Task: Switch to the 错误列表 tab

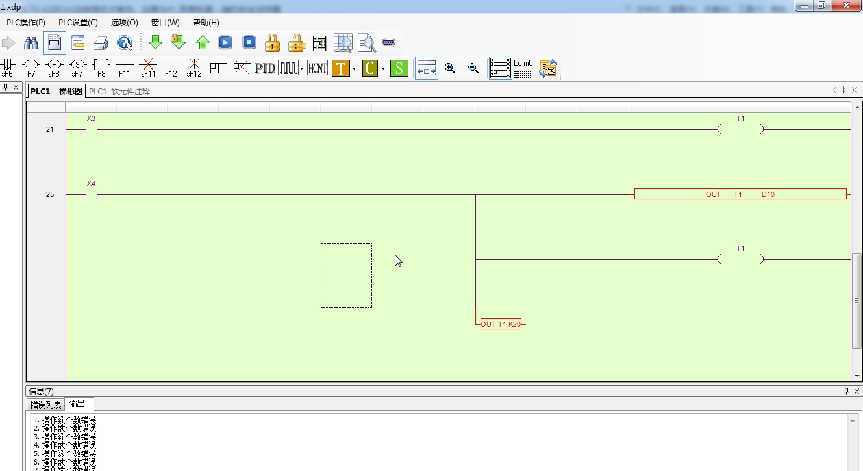Action: tap(46, 404)
